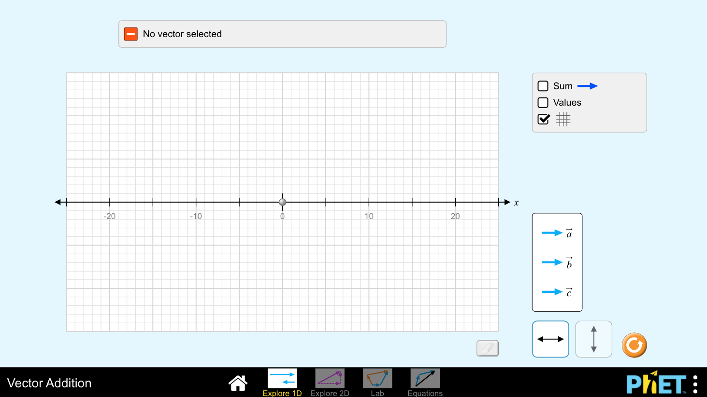Enable the Sum checkbox

click(543, 86)
